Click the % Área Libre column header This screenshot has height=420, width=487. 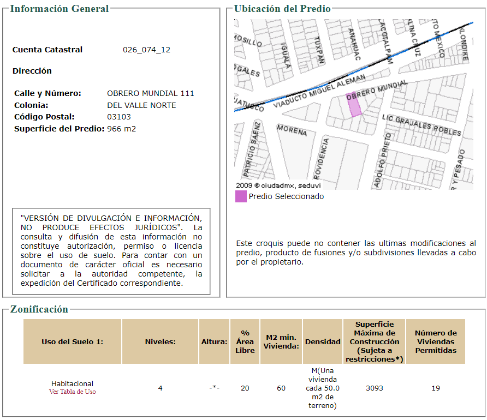[245, 341]
